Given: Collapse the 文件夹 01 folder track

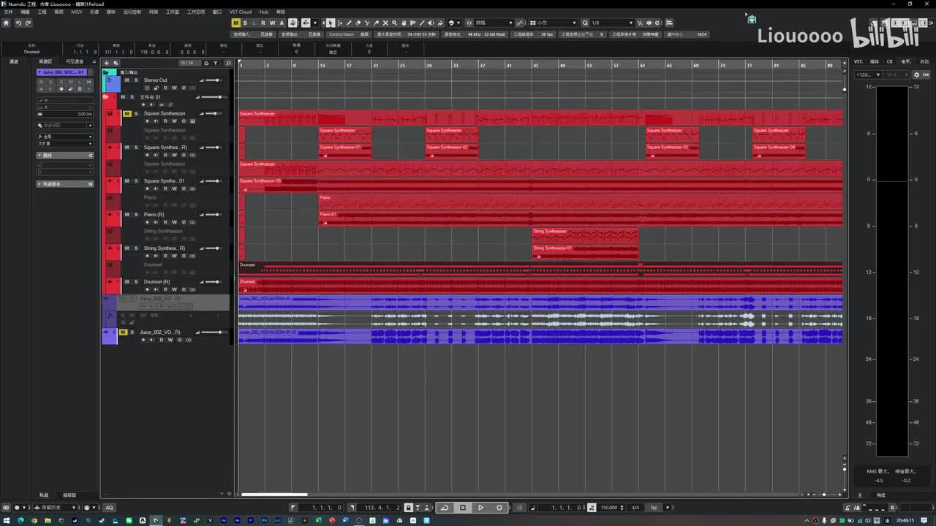Looking at the screenshot, I should tap(106, 96).
